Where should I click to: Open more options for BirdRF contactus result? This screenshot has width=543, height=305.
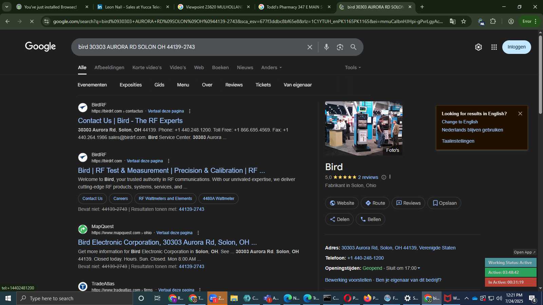pos(190,111)
